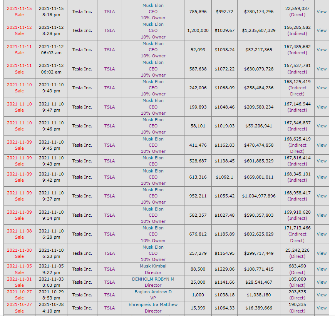Click Baglino Andrew D insider name
The width and height of the screenshot is (335, 316).
click(153, 292)
